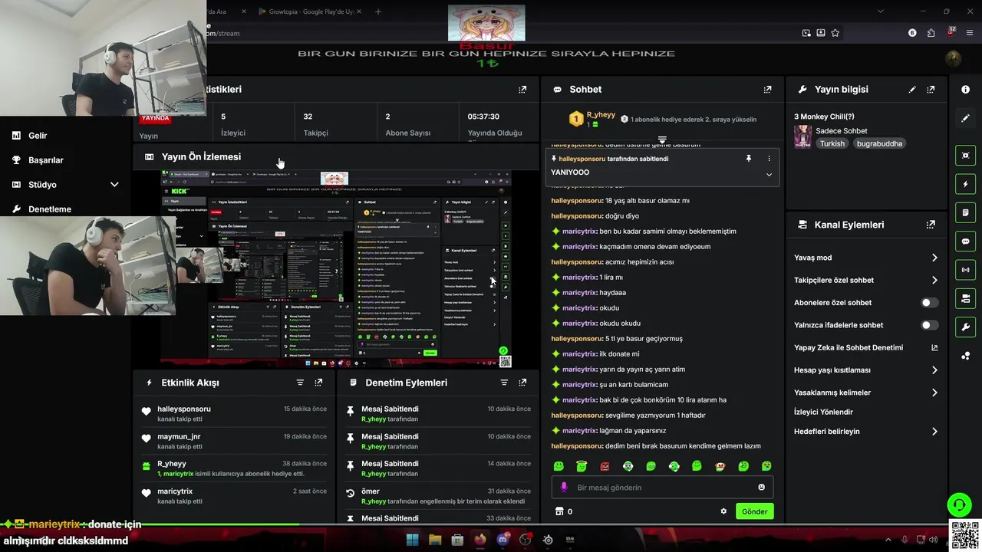The height and width of the screenshot is (552, 982).
Task: Bookmark page with the star icon
Action: click(x=835, y=33)
